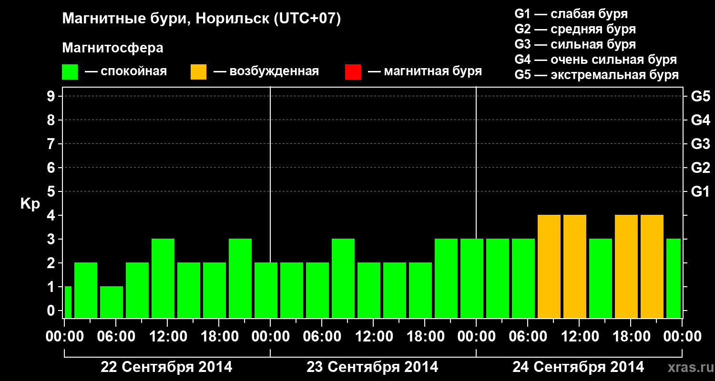The image size is (715, 381).
Task: Click the orange bar at 12:00 on 24 Сентября
Action: [575, 266]
